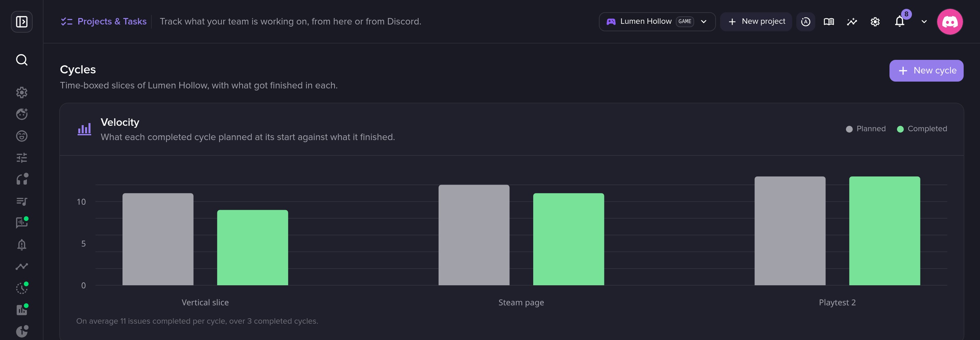980x340 pixels.
Task: Click the circled A icon in header
Action: coord(805,22)
